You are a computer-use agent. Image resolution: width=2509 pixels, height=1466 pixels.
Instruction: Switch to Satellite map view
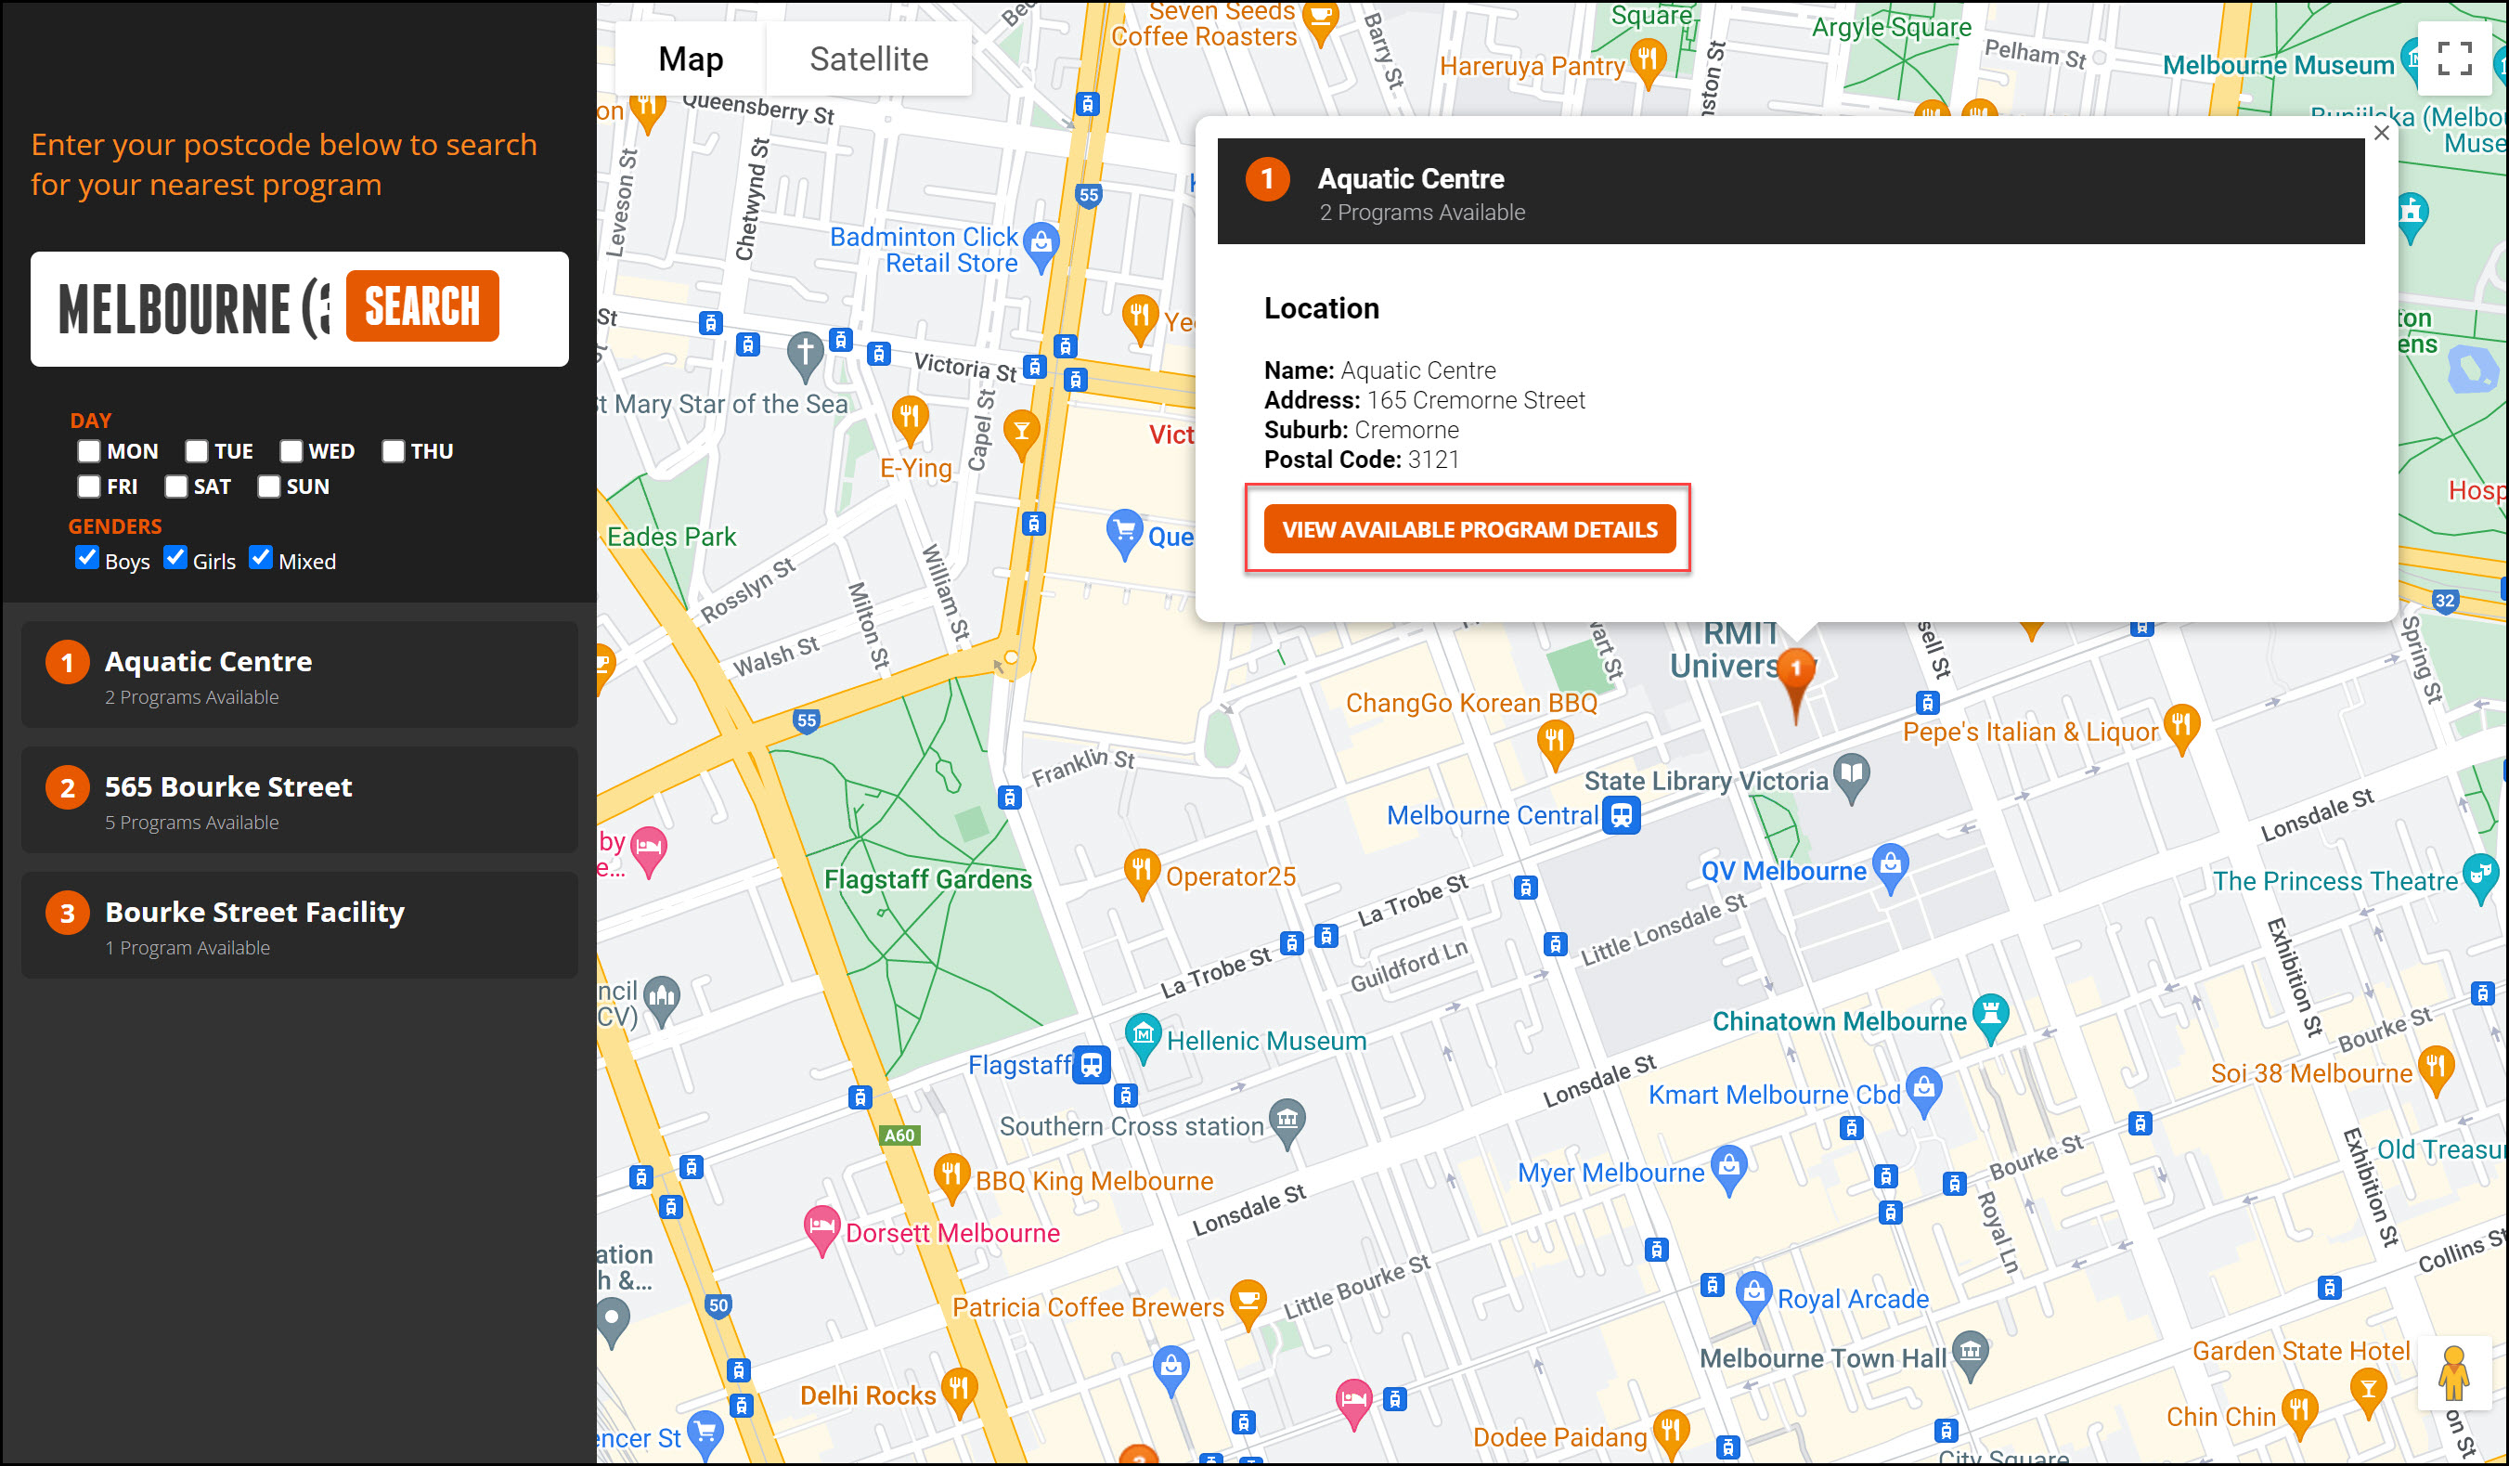[x=868, y=58]
